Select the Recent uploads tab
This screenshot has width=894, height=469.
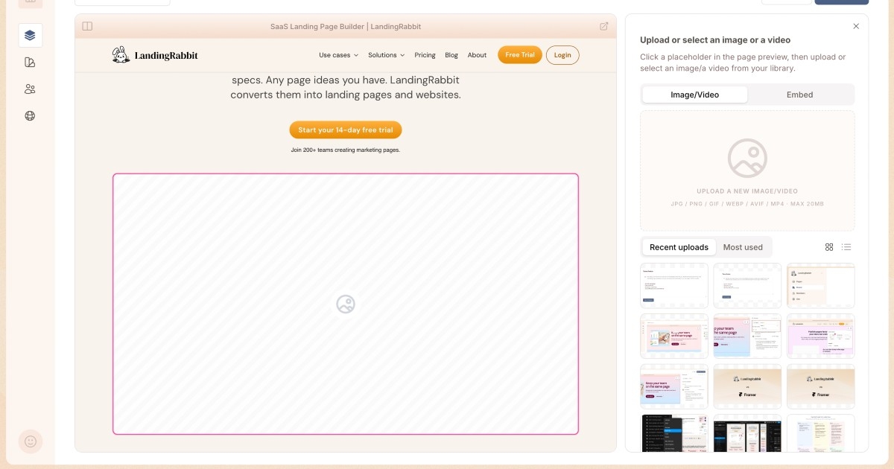(x=679, y=247)
